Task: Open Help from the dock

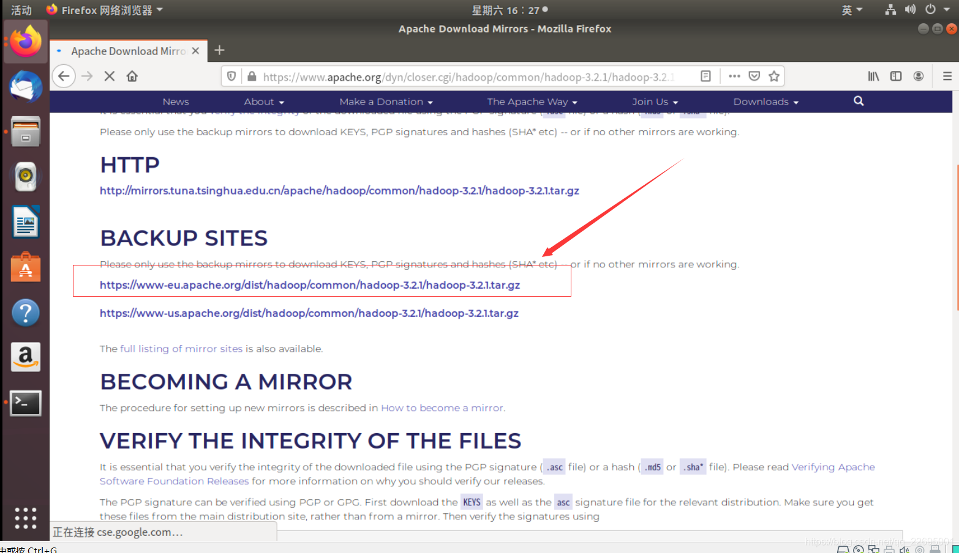Action: coord(26,313)
